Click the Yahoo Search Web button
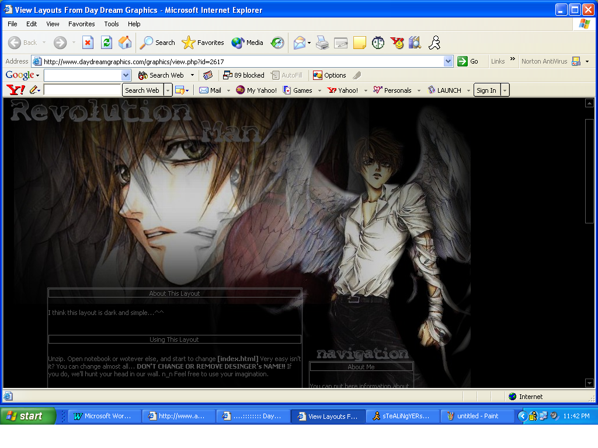Screen dimensions: 598x448 click(142, 90)
